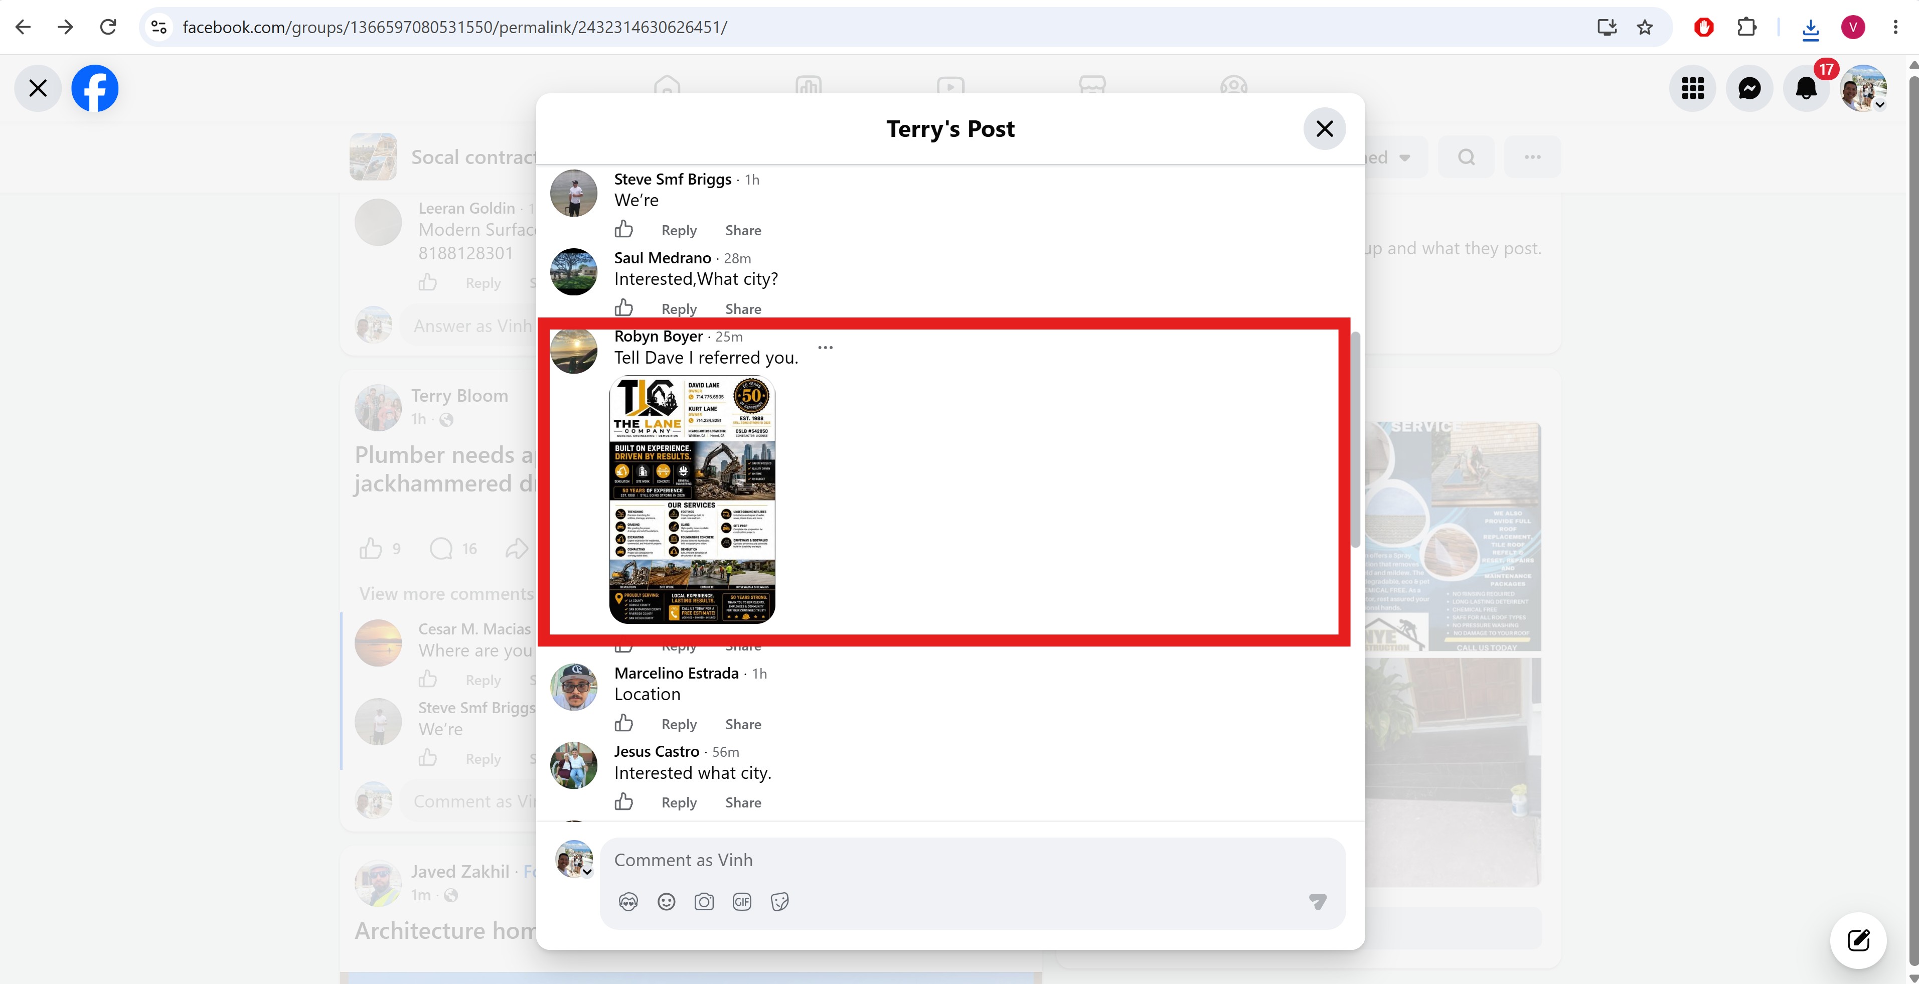Open Marcelino Estrada's profile link
Viewport: 1919px width, 984px height.
pos(677,674)
